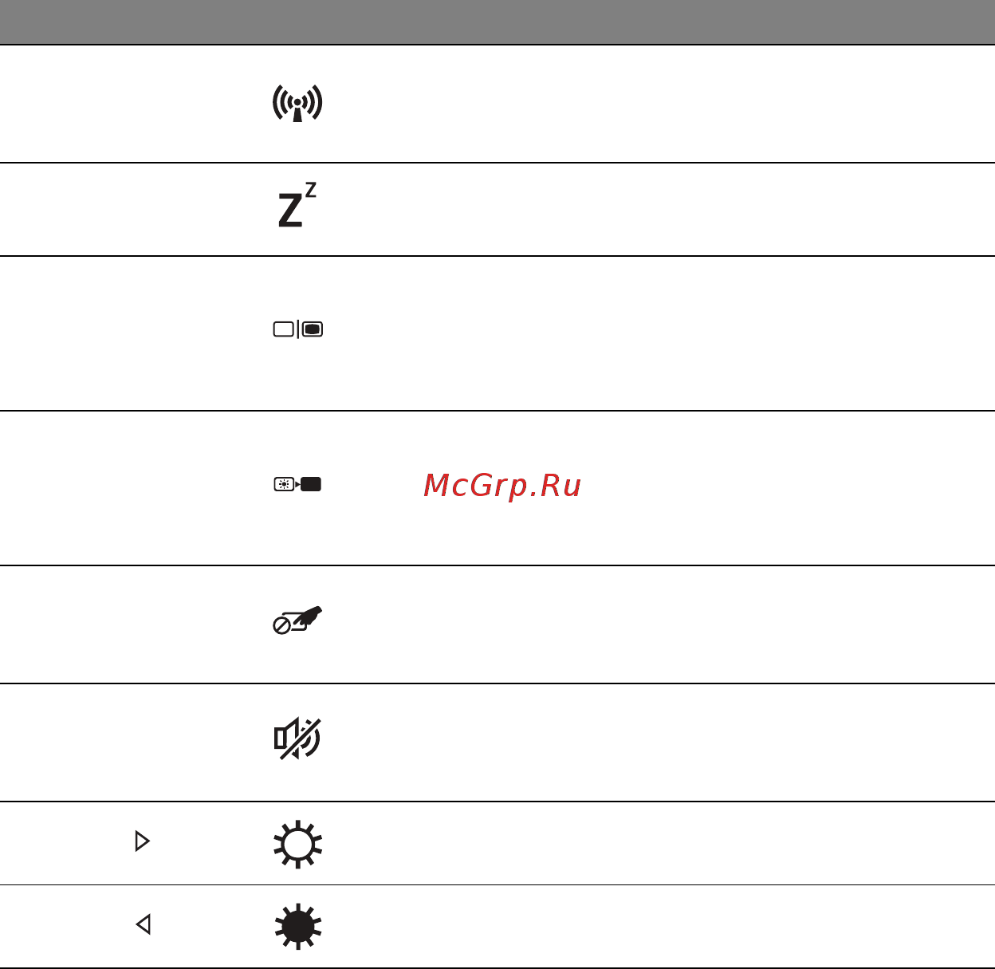The width and height of the screenshot is (995, 969).
Task: Open the McGrp.Ru watermark link
Action: coord(502,485)
